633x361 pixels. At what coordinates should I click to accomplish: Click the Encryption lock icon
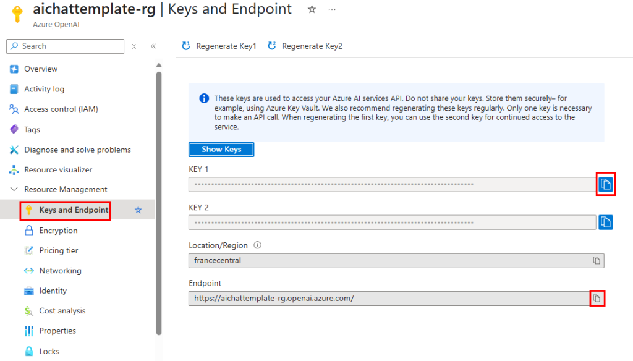29,230
